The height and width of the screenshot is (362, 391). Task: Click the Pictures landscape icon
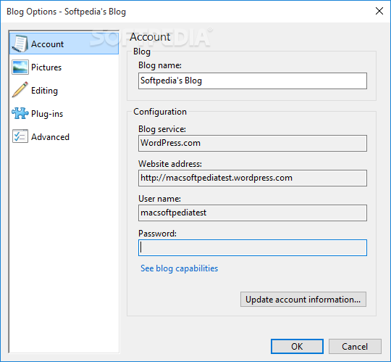pyautogui.click(x=20, y=67)
